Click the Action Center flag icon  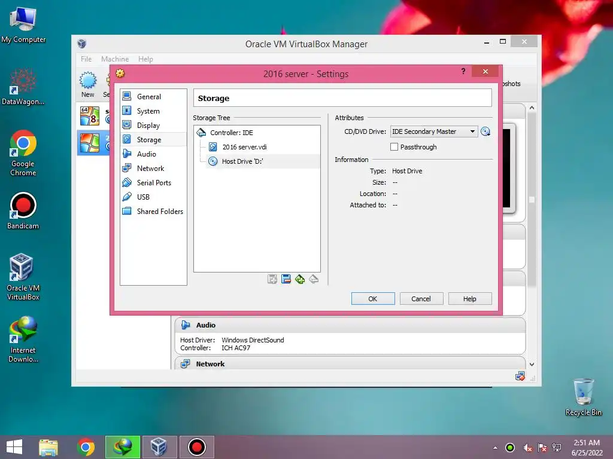tap(542, 448)
